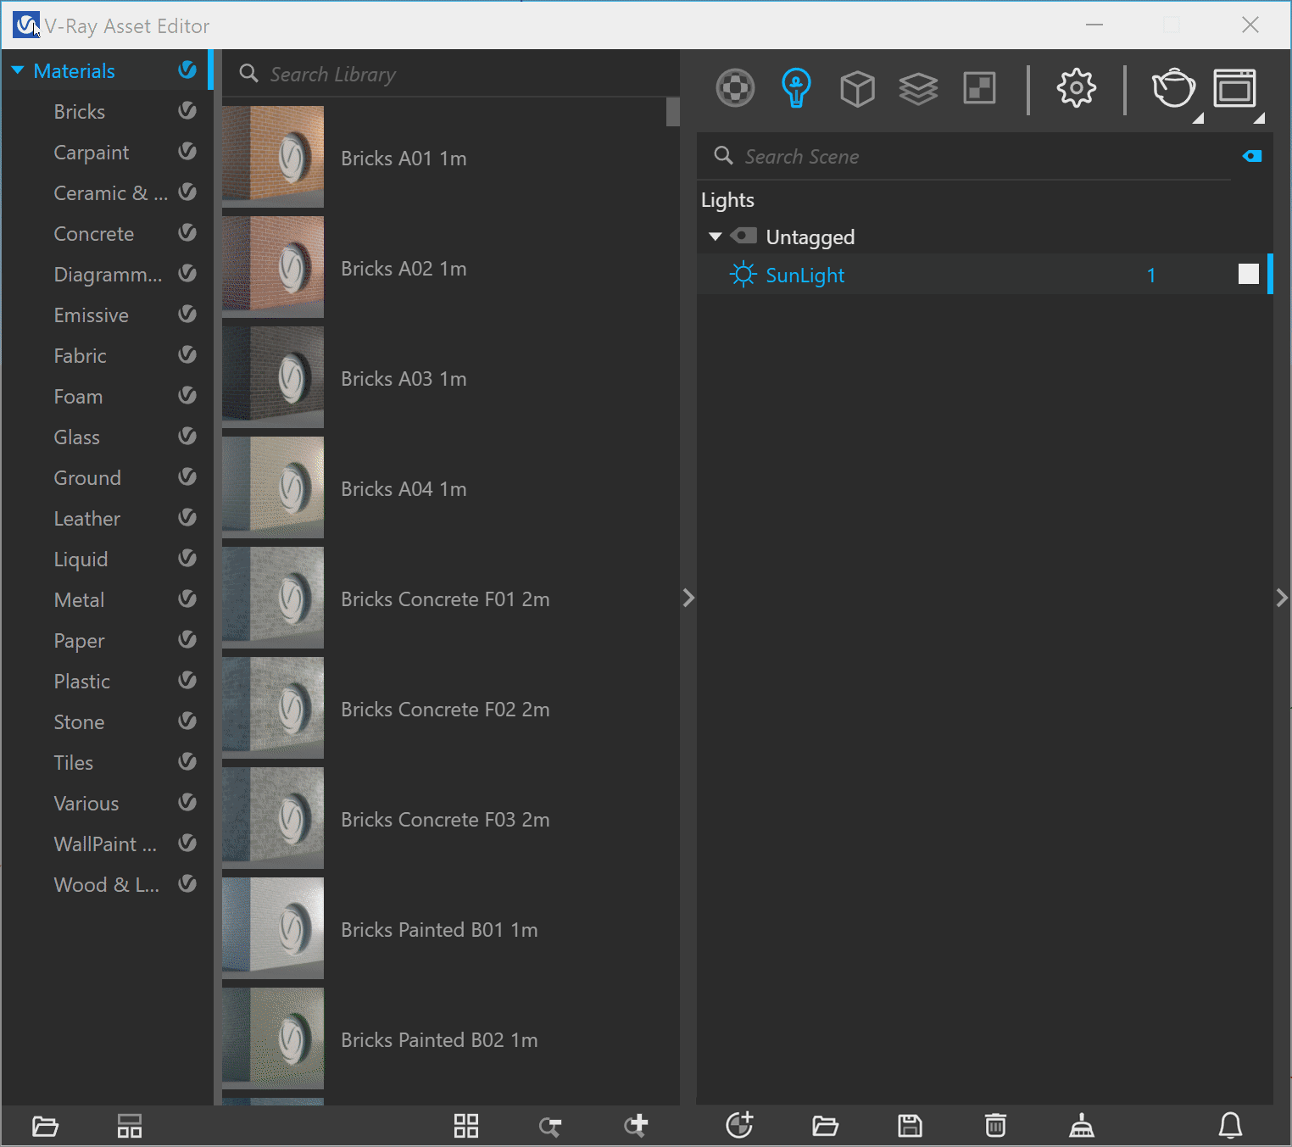The width and height of the screenshot is (1292, 1147).
Task: Open the Render Elements layers icon
Action: pos(918,88)
